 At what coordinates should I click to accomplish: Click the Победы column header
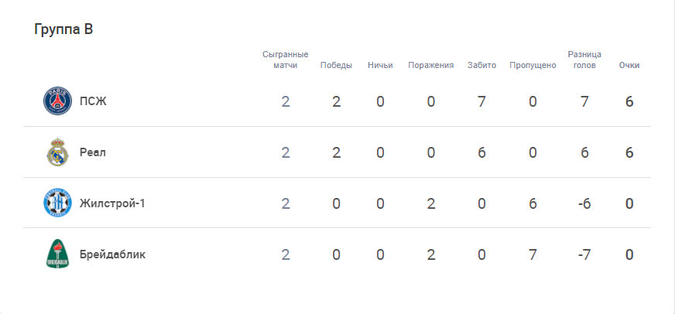click(x=336, y=66)
